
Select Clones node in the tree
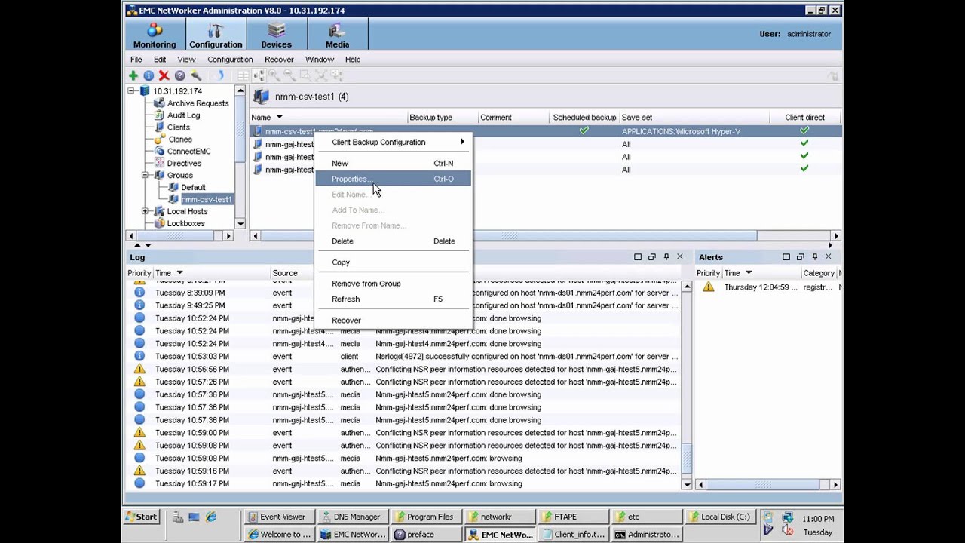pos(179,140)
